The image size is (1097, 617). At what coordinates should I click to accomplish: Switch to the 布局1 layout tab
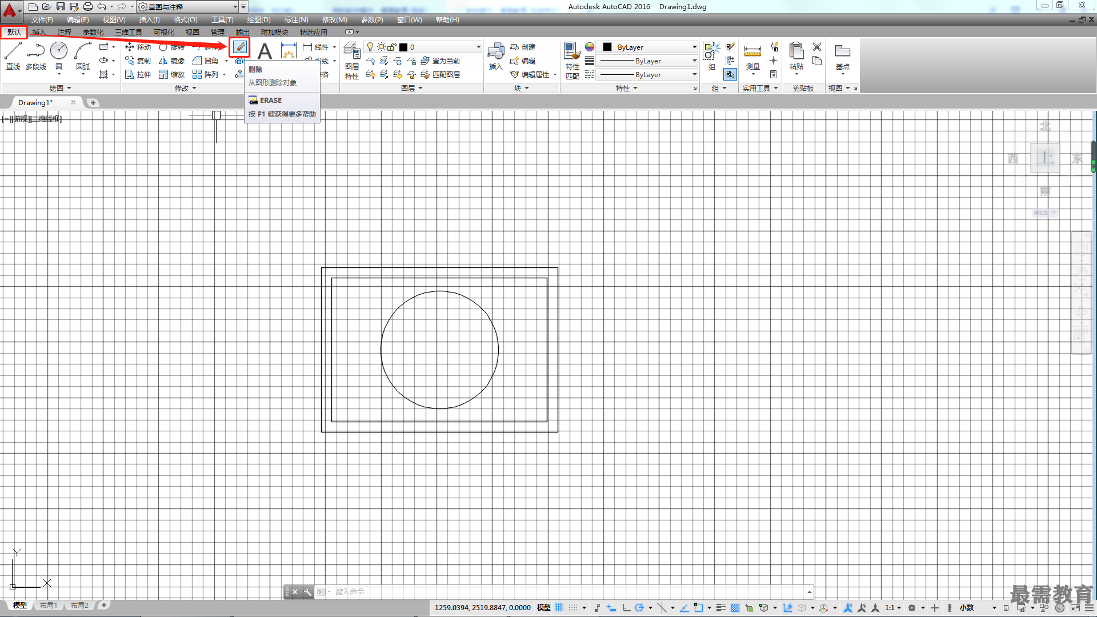coord(49,605)
